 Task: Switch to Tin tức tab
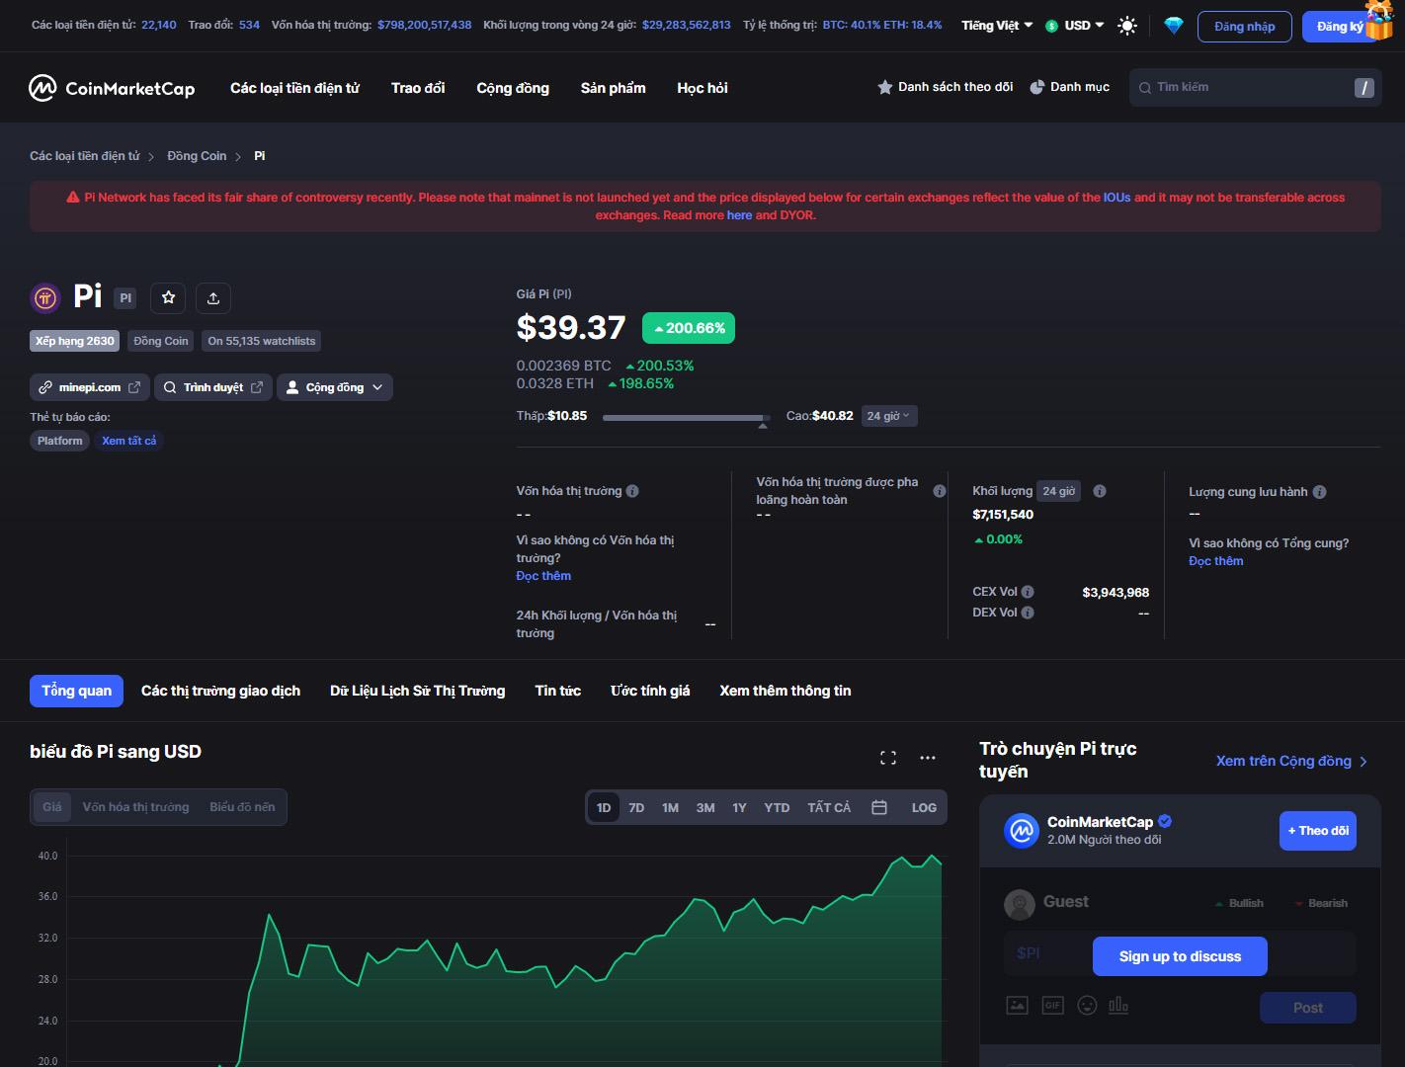pyautogui.click(x=558, y=691)
